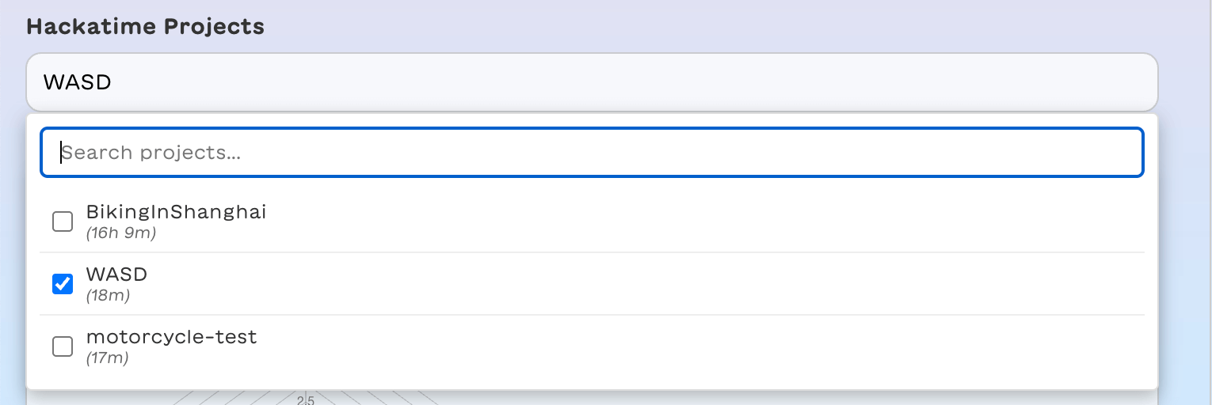
Task: Click the right end of Search projects box
Action: [x=1109, y=153]
